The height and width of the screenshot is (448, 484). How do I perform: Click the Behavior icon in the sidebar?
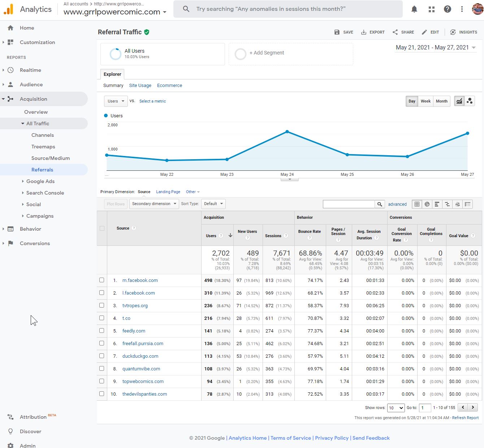(10, 229)
